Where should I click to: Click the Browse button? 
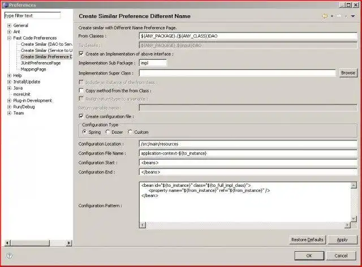[x=348, y=73]
